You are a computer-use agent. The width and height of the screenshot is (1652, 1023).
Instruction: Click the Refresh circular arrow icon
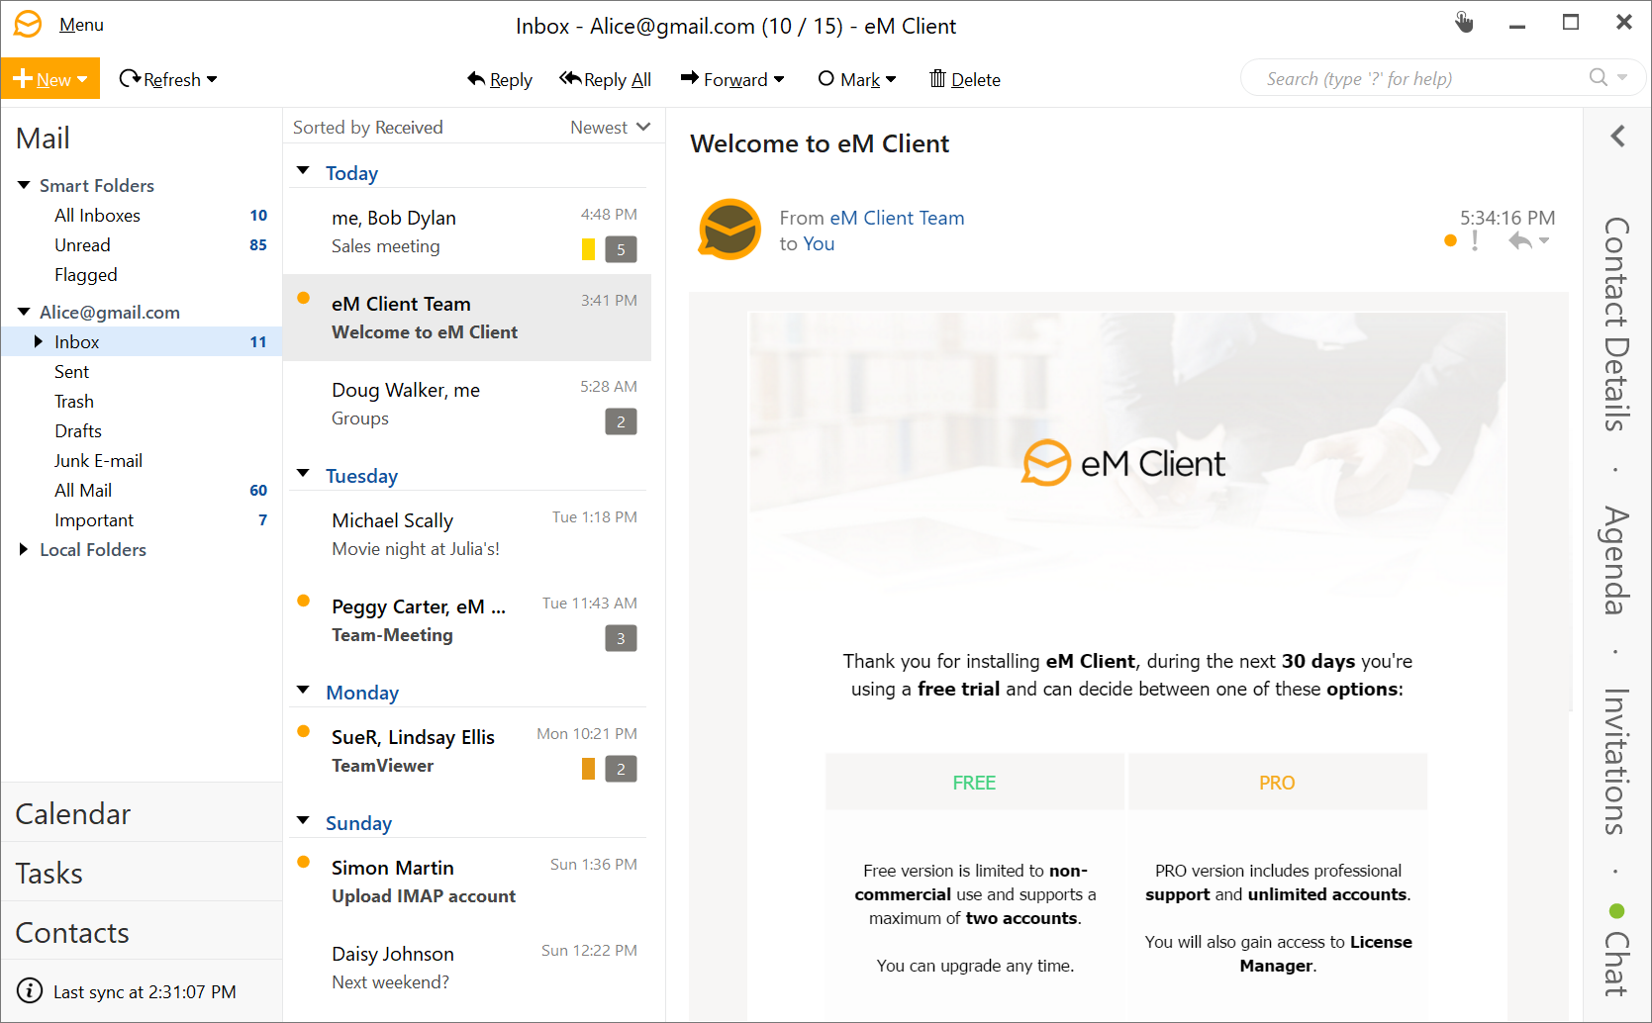(129, 78)
